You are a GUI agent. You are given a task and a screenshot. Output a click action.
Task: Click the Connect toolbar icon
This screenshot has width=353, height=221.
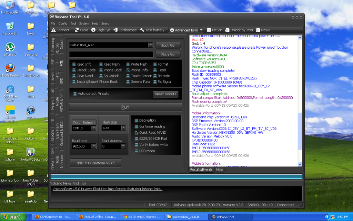coord(60,30)
